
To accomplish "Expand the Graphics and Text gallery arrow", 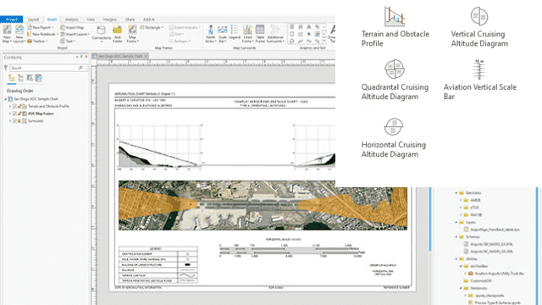I will (x=324, y=41).
